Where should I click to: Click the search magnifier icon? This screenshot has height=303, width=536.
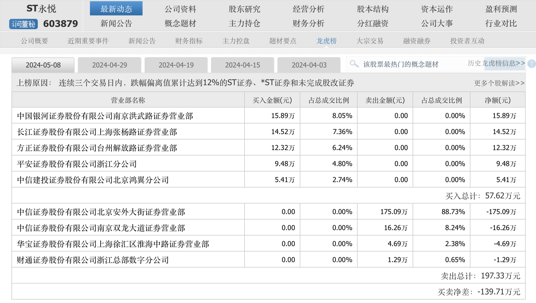click(354, 64)
